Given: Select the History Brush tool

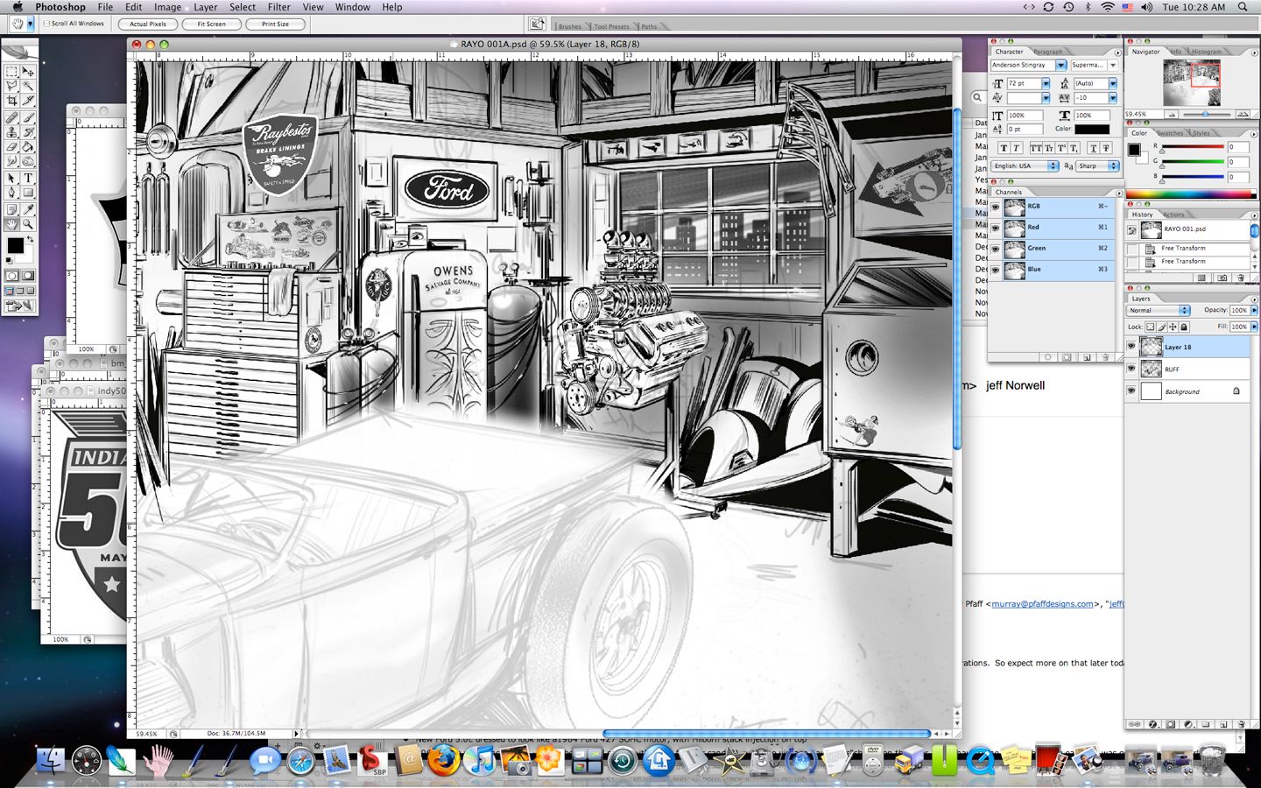Looking at the screenshot, I should [28, 131].
